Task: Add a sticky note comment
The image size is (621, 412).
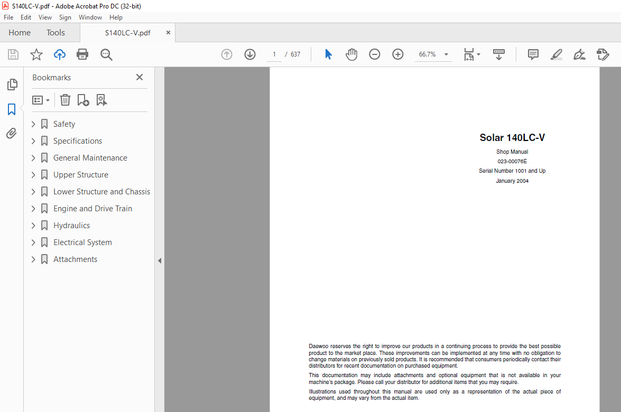Action: (x=533, y=54)
